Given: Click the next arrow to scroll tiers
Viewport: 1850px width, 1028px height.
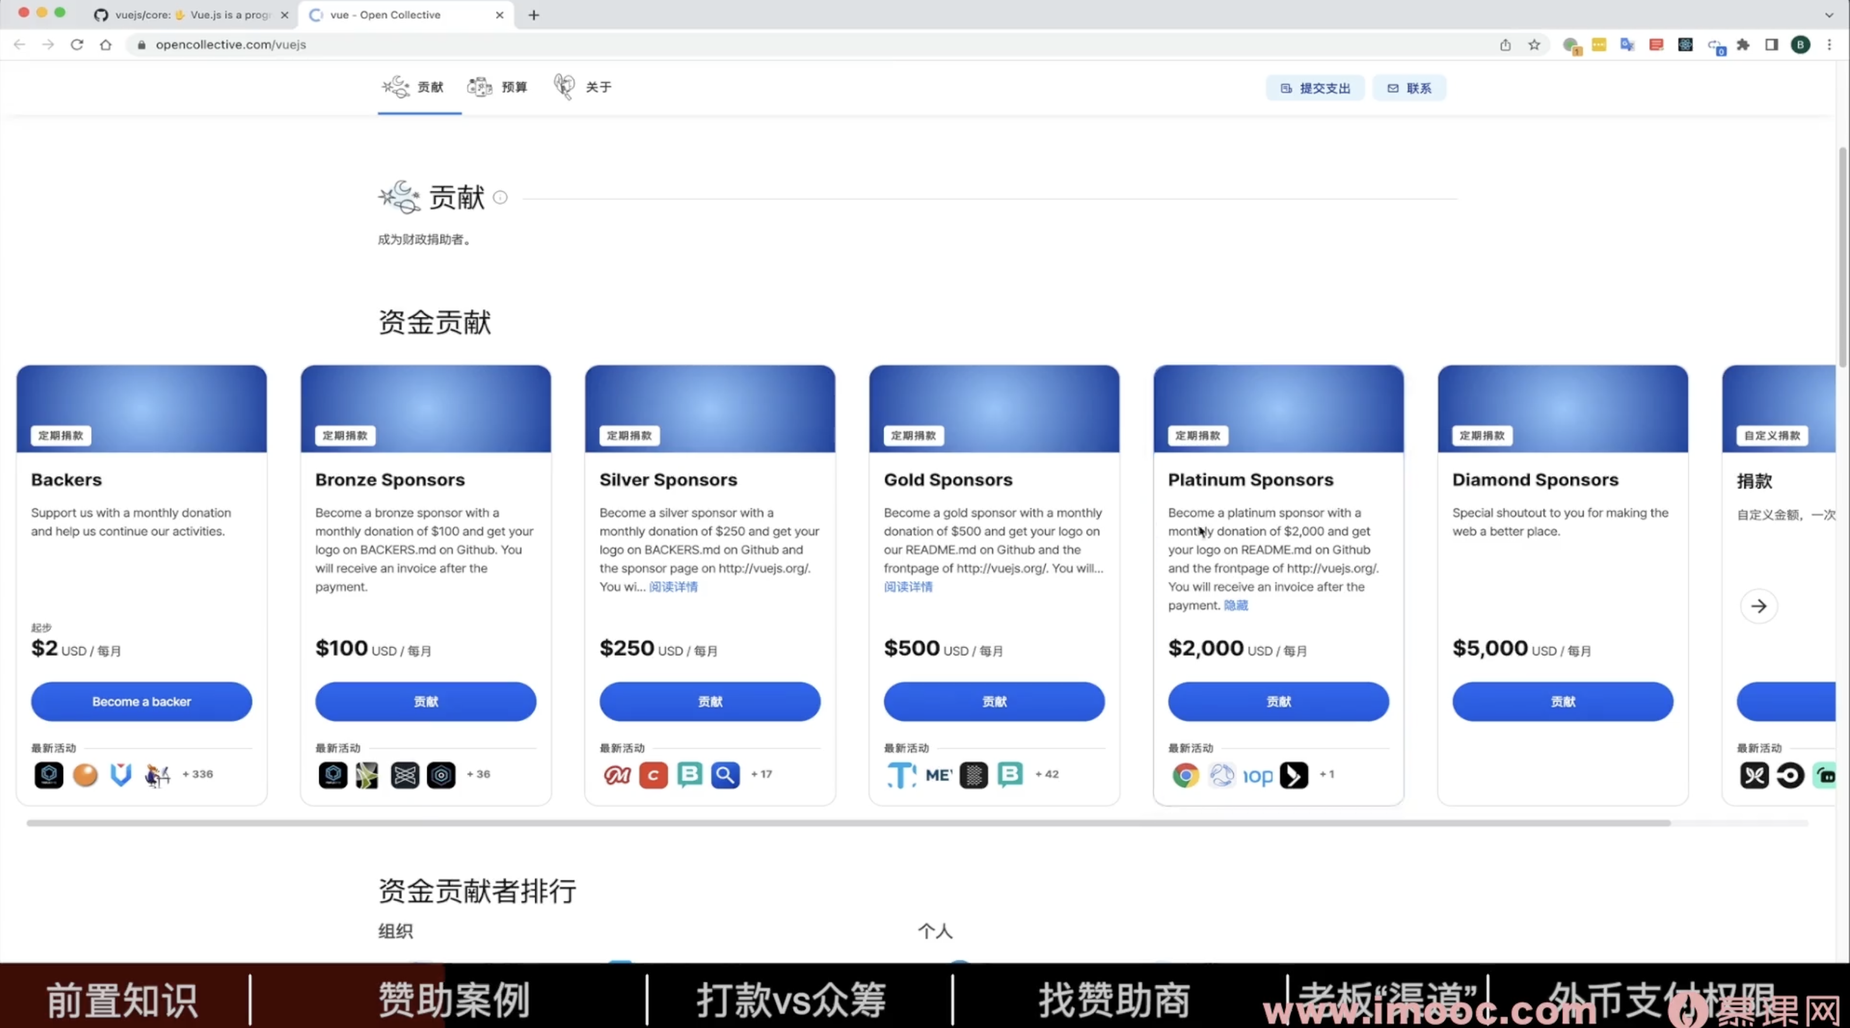Looking at the screenshot, I should coord(1759,606).
